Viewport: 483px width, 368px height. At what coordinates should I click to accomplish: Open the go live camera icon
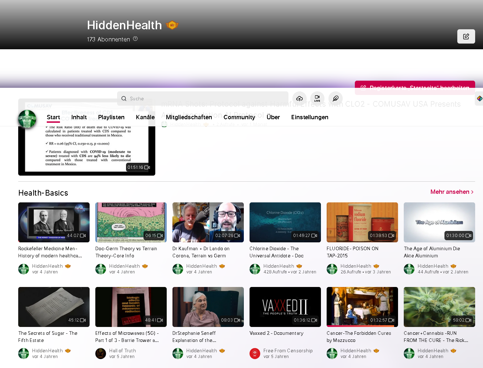317,99
